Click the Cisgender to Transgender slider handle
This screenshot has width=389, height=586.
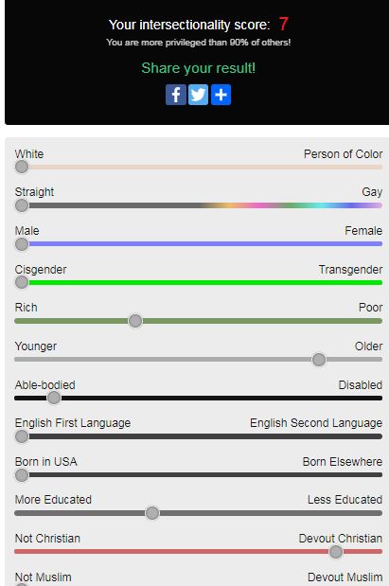(x=22, y=282)
